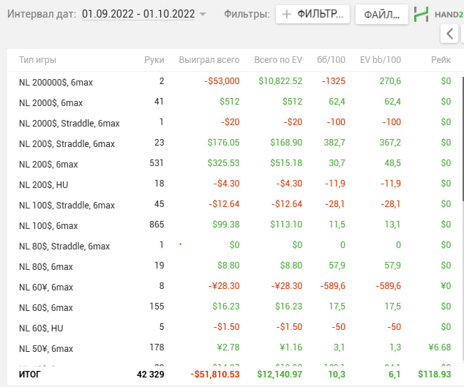Click the 865 hands count cell
The width and height of the screenshot is (464, 387).
coord(157,225)
